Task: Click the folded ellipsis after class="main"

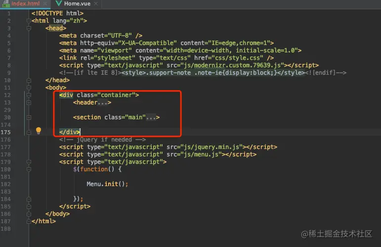Action: coord(151,117)
